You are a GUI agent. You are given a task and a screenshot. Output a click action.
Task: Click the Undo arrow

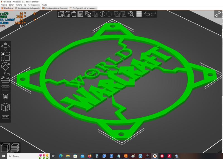147,14
